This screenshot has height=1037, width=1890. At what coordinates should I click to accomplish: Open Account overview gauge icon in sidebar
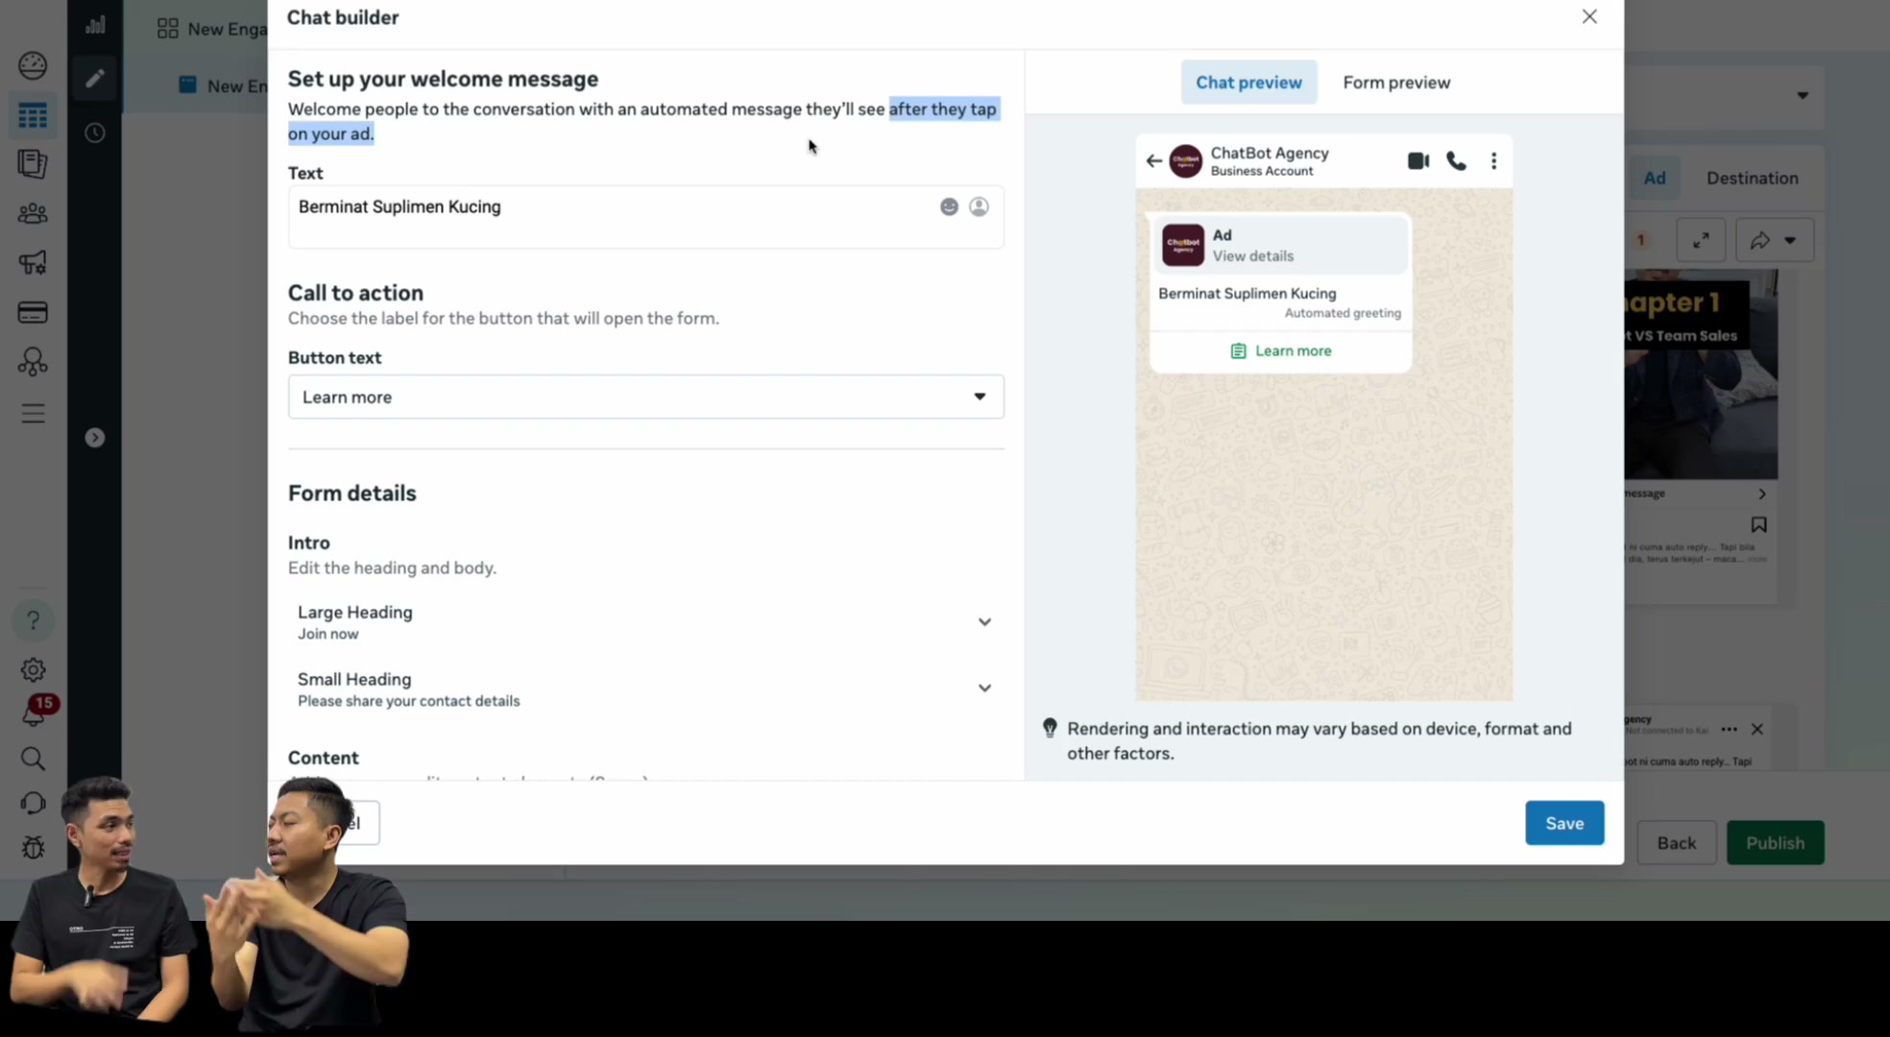tap(33, 65)
